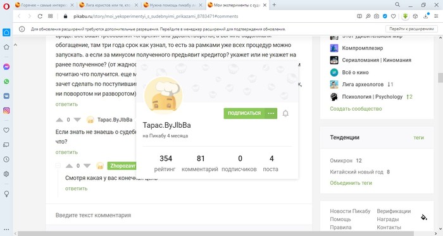
Task: Click the notification bell on the profile card
Action: click(x=285, y=113)
